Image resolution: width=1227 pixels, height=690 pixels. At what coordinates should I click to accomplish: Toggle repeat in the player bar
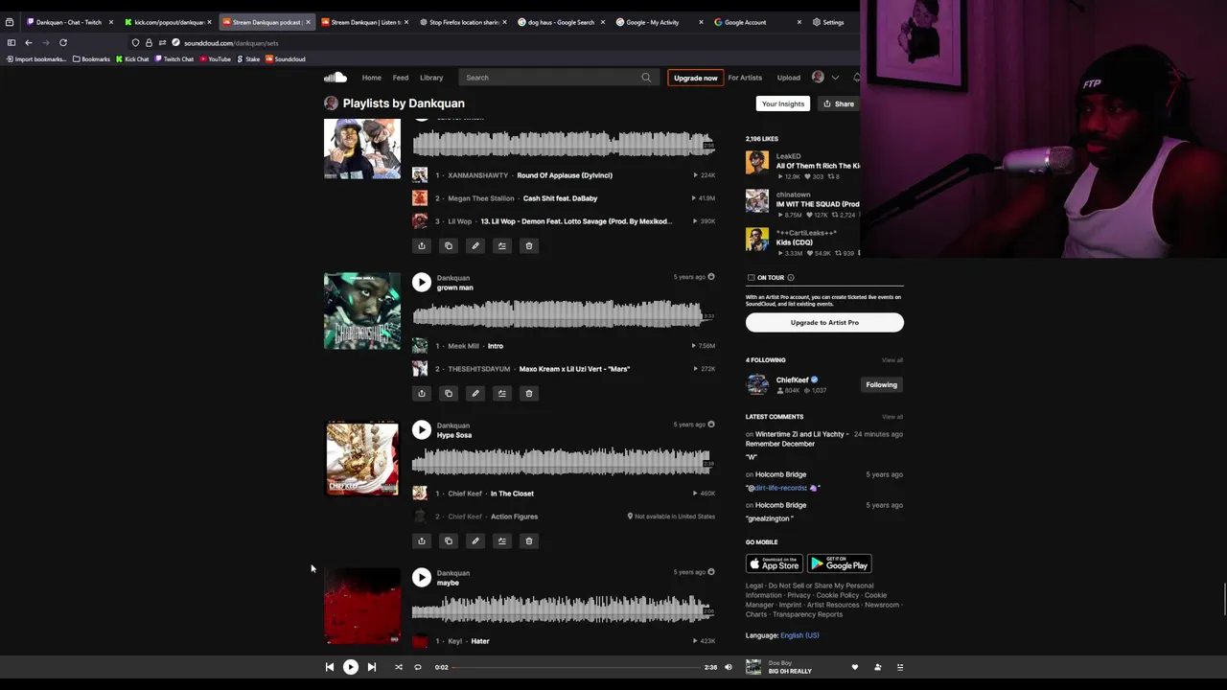click(418, 667)
